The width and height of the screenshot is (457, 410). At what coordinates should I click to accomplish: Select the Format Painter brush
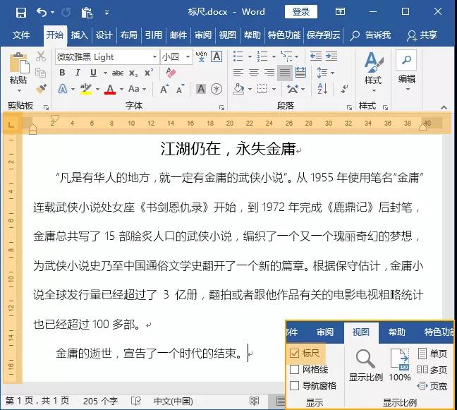[41, 89]
